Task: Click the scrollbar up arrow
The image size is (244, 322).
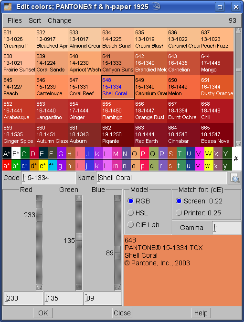Action: pos(238,31)
